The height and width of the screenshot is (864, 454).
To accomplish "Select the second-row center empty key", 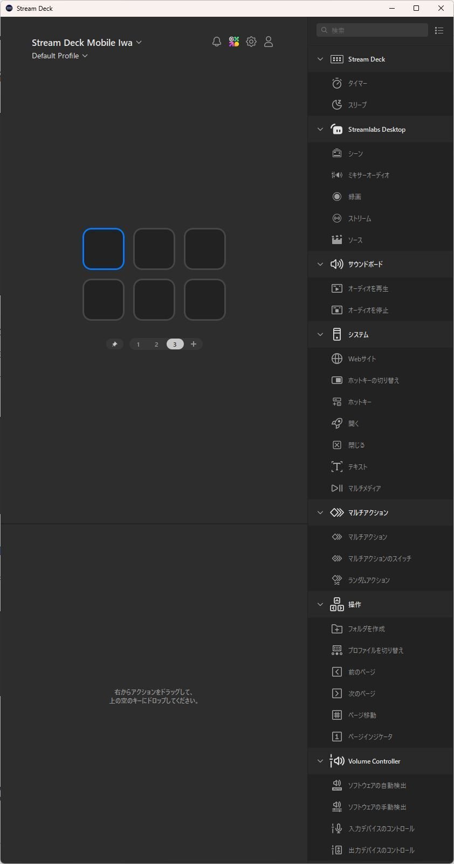I will pos(154,300).
